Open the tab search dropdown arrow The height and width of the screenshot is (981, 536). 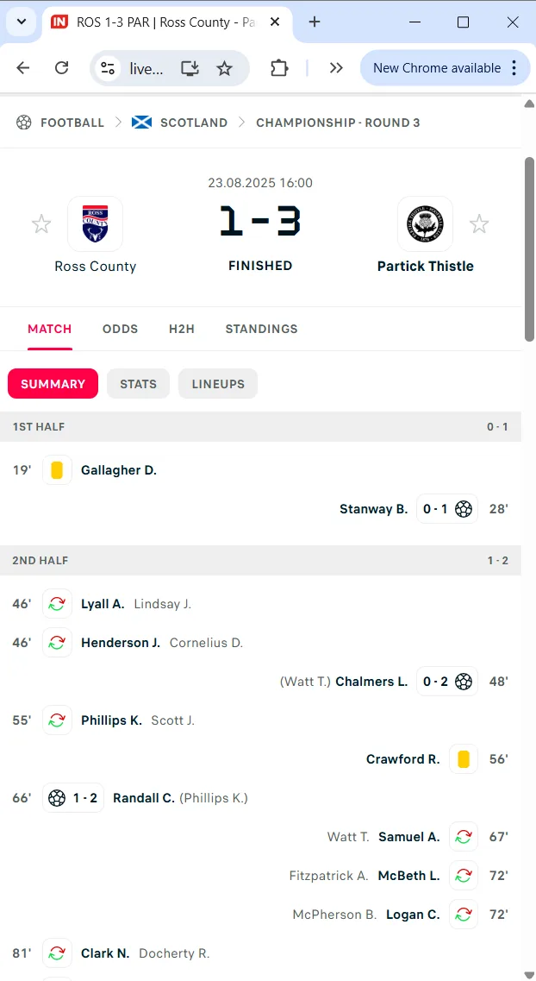click(x=21, y=22)
